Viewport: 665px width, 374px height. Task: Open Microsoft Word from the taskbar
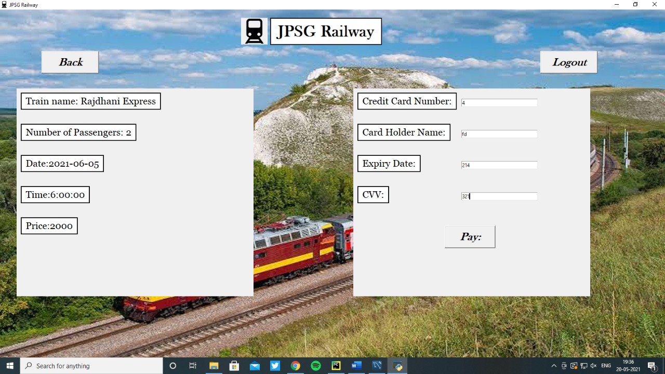click(356, 365)
